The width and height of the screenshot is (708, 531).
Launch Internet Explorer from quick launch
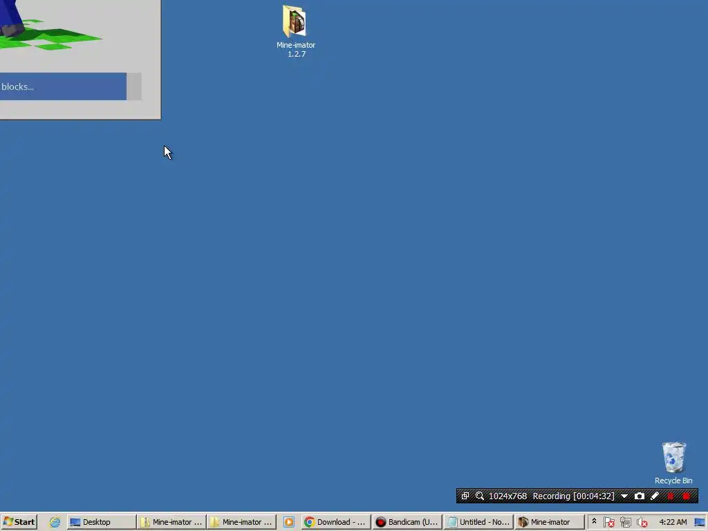pyautogui.click(x=55, y=522)
